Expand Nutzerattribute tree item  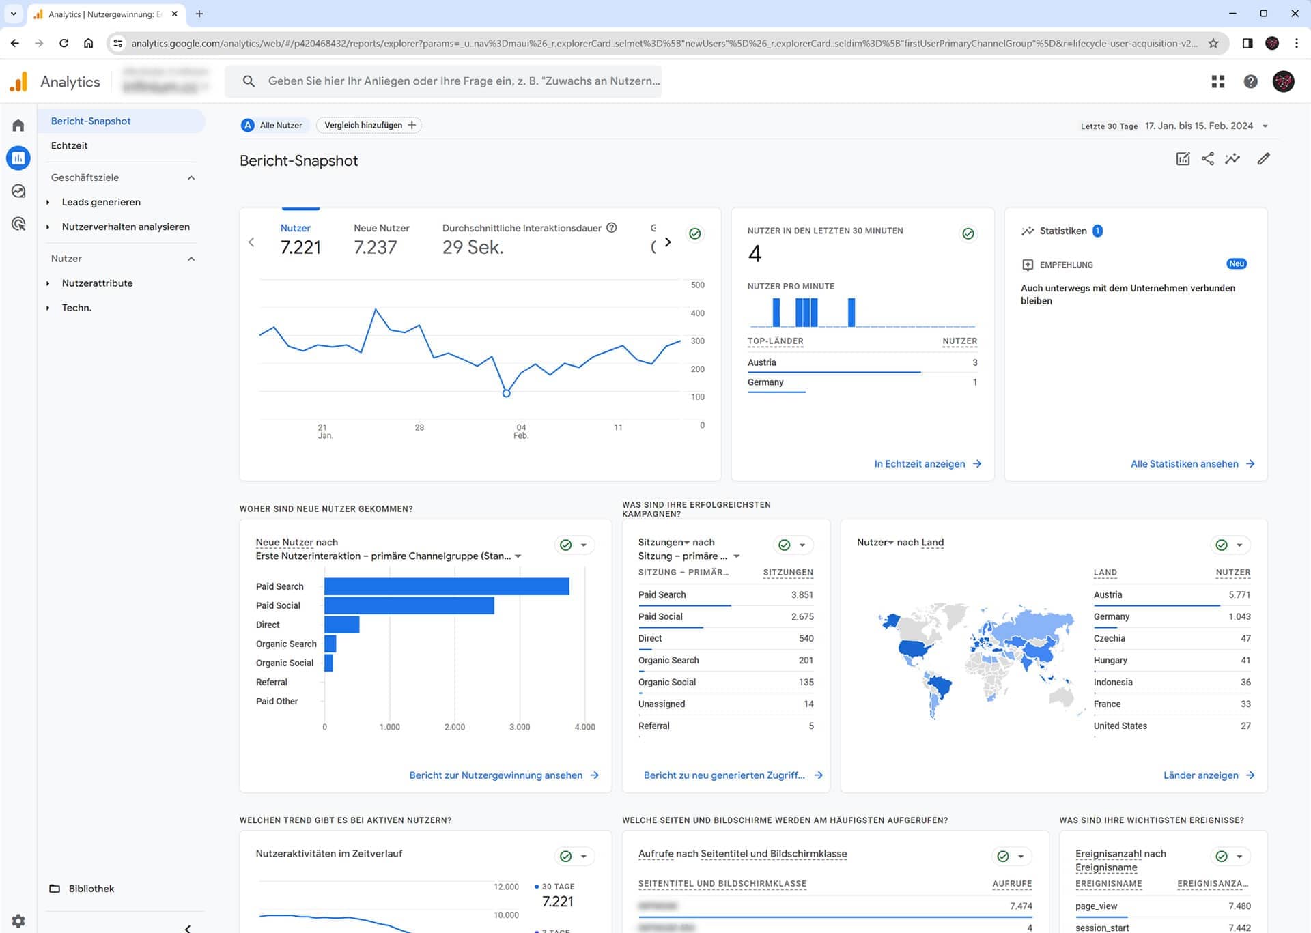(48, 284)
